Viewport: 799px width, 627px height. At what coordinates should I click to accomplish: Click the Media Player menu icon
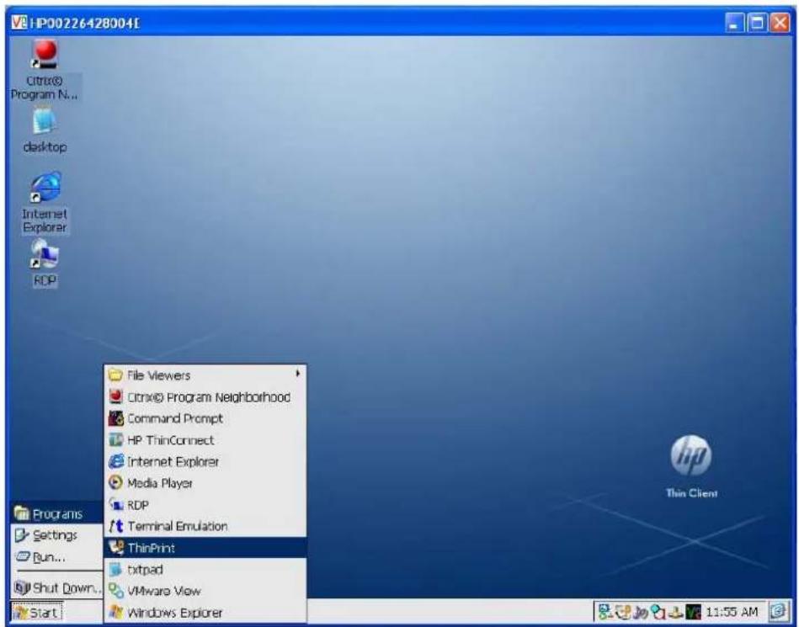coord(116,483)
